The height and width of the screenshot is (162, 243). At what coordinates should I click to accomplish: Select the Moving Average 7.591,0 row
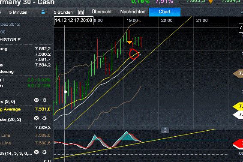(25, 109)
